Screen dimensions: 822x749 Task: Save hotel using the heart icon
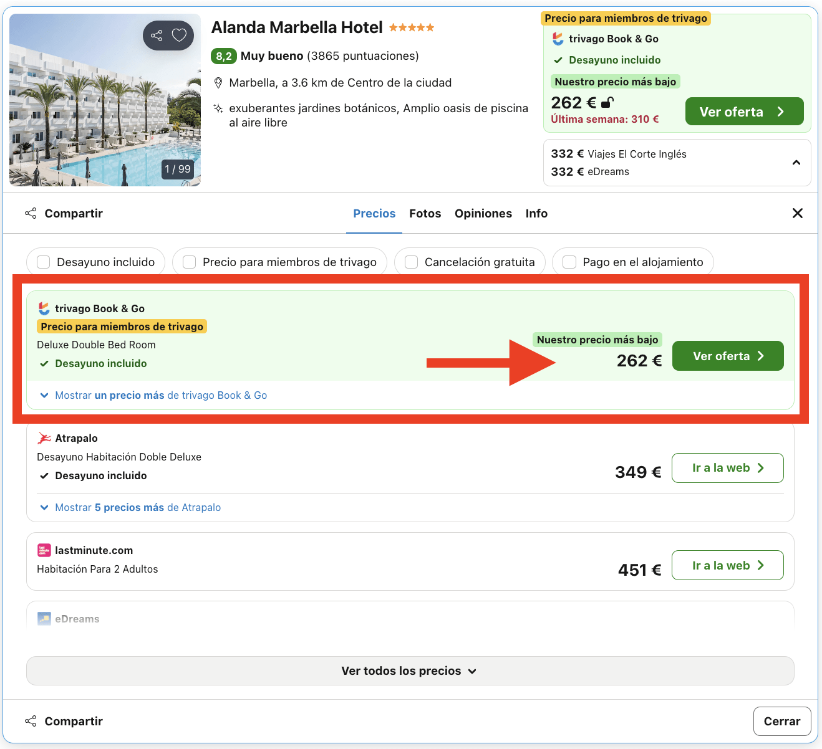click(x=180, y=36)
